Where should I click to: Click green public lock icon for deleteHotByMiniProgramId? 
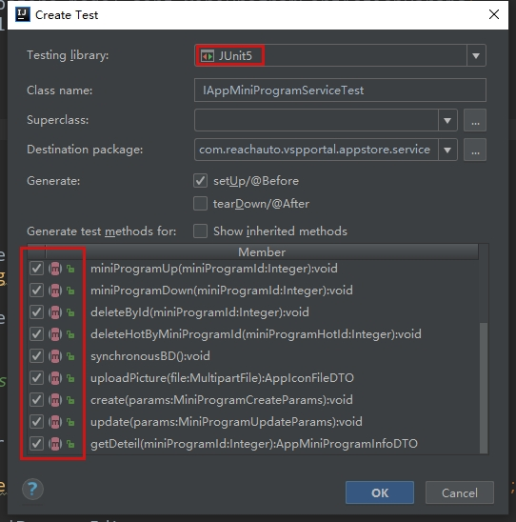70,334
